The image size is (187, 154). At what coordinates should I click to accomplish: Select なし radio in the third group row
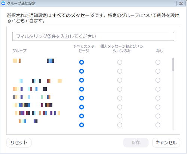158,80
